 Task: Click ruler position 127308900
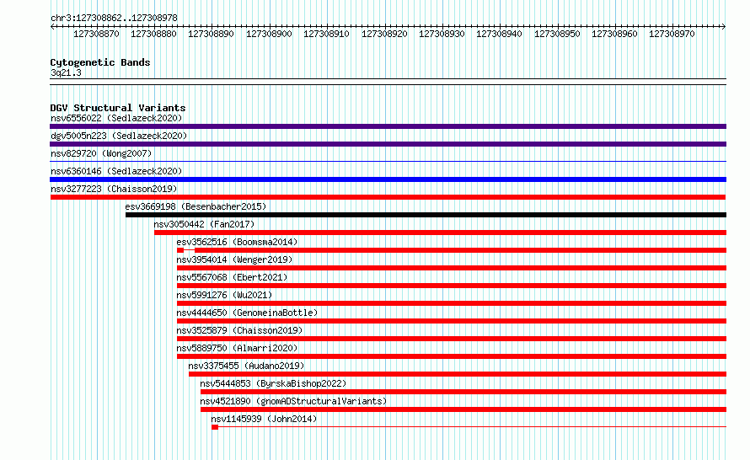[269, 34]
